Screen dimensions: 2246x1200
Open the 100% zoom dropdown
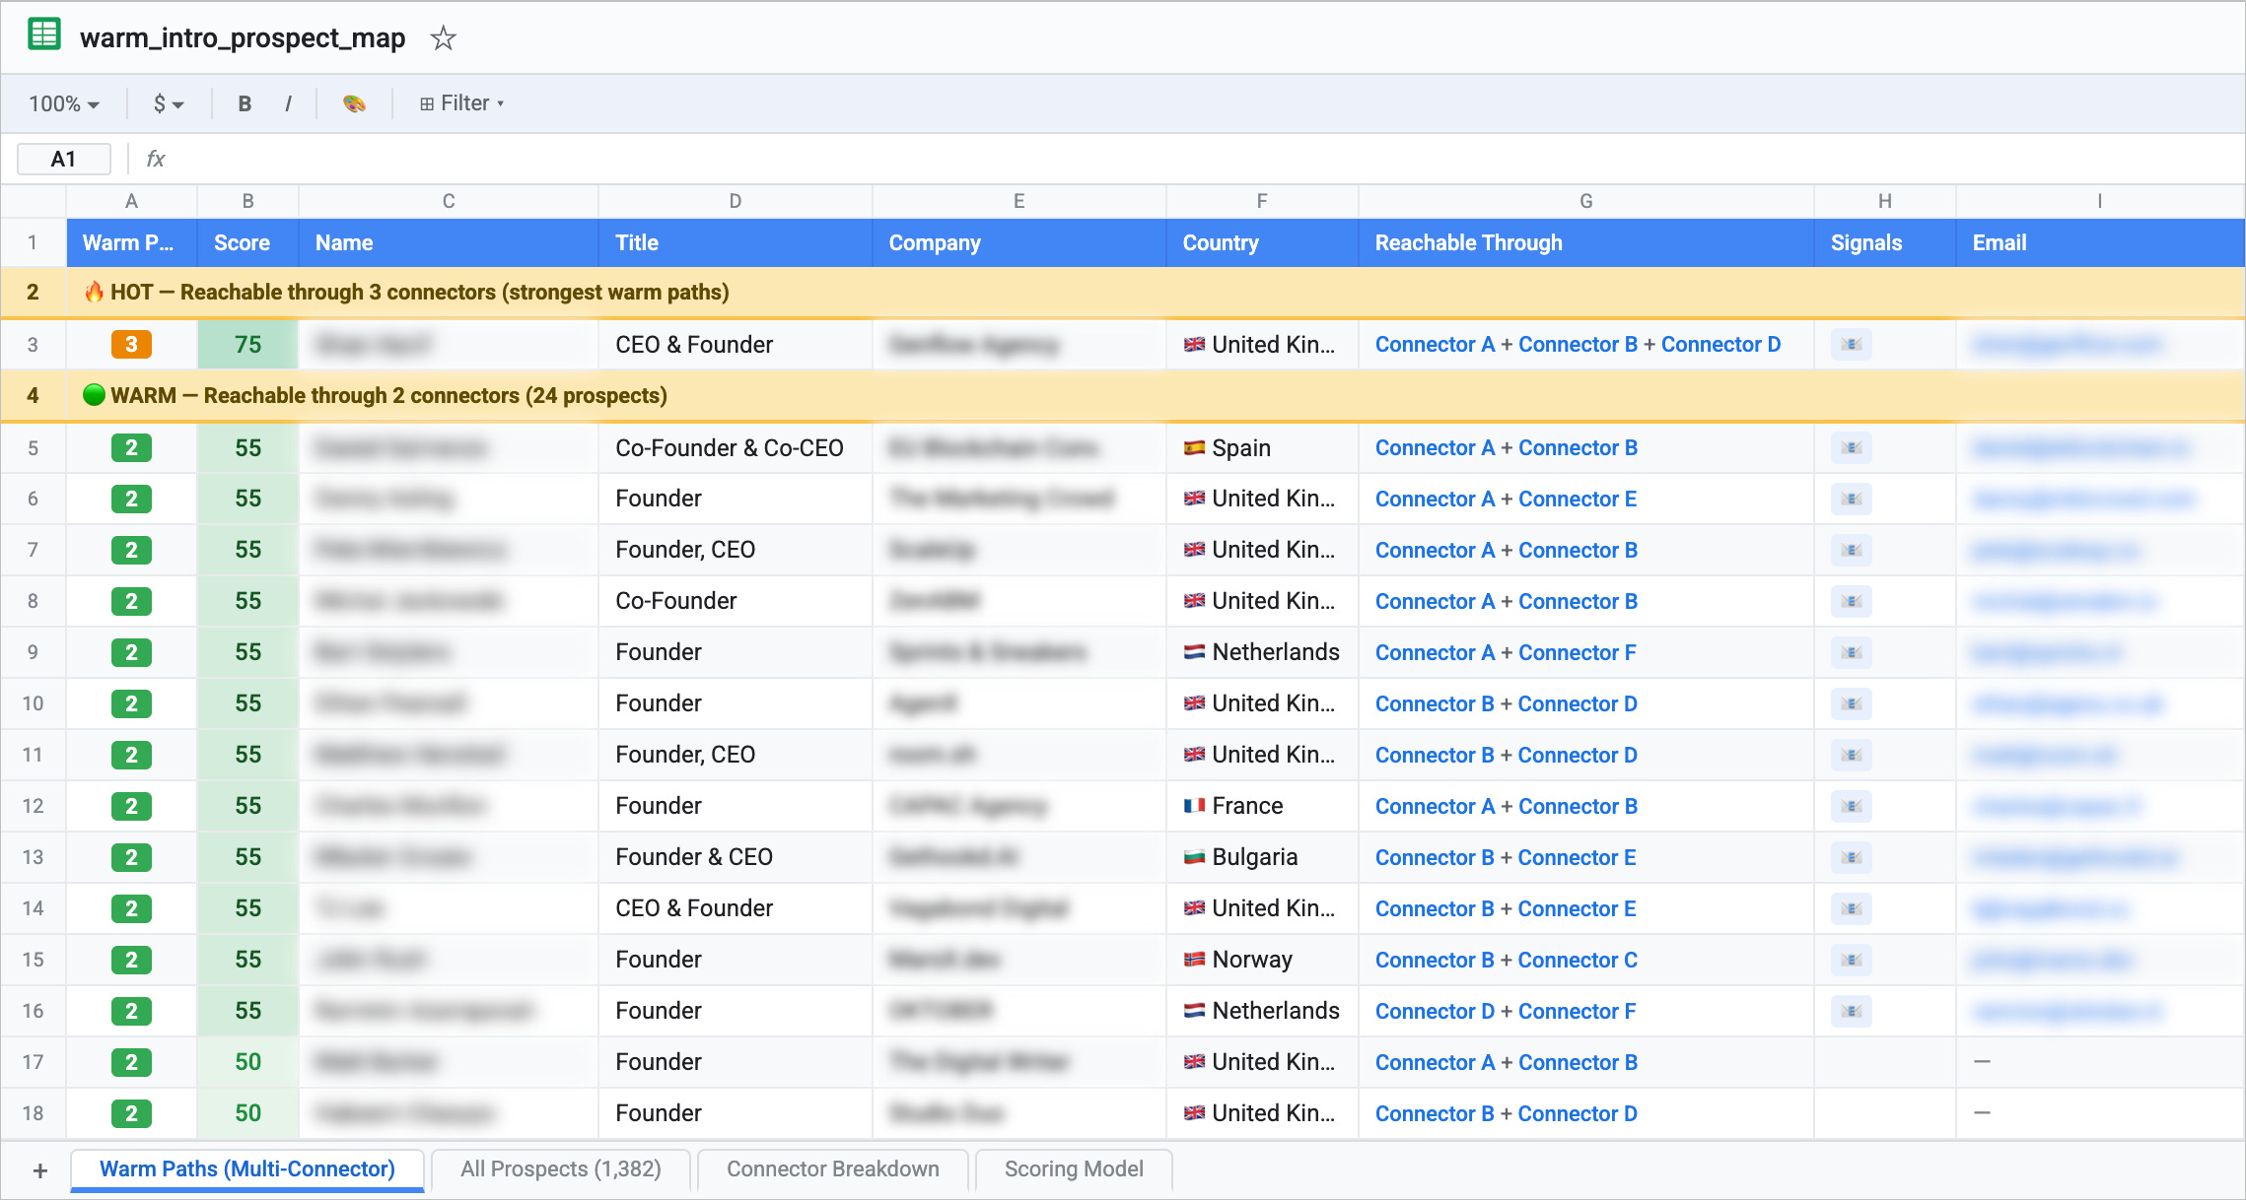(x=64, y=103)
